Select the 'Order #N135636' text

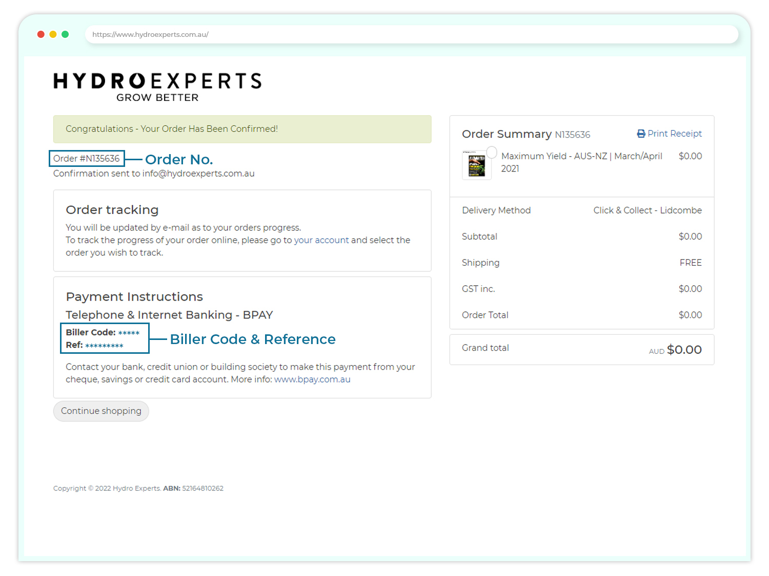click(x=87, y=159)
